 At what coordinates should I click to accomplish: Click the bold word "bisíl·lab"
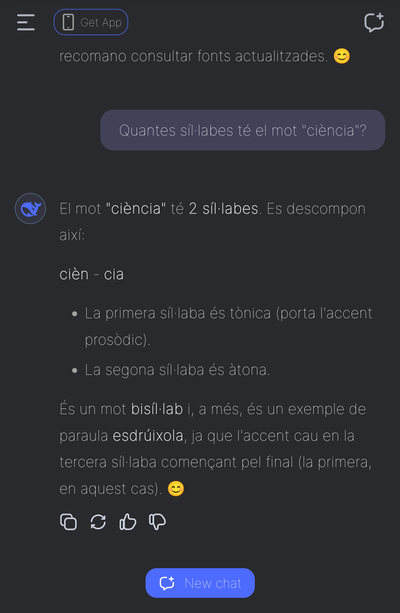(157, 409)
